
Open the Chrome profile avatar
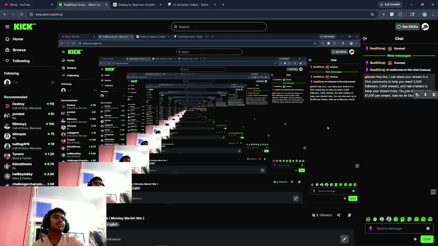[x=425, y=14]
